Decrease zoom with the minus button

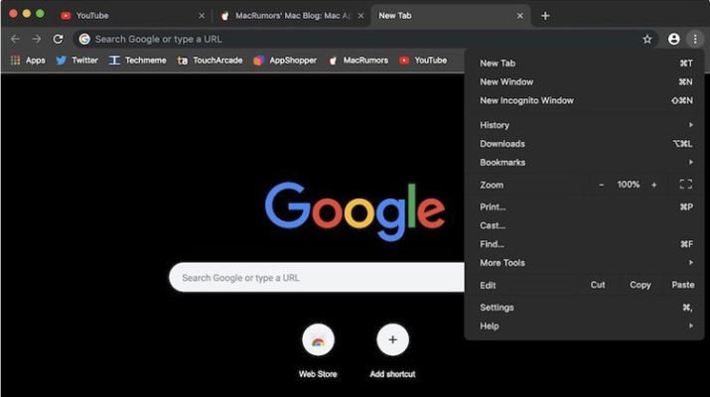coord(601,185)
